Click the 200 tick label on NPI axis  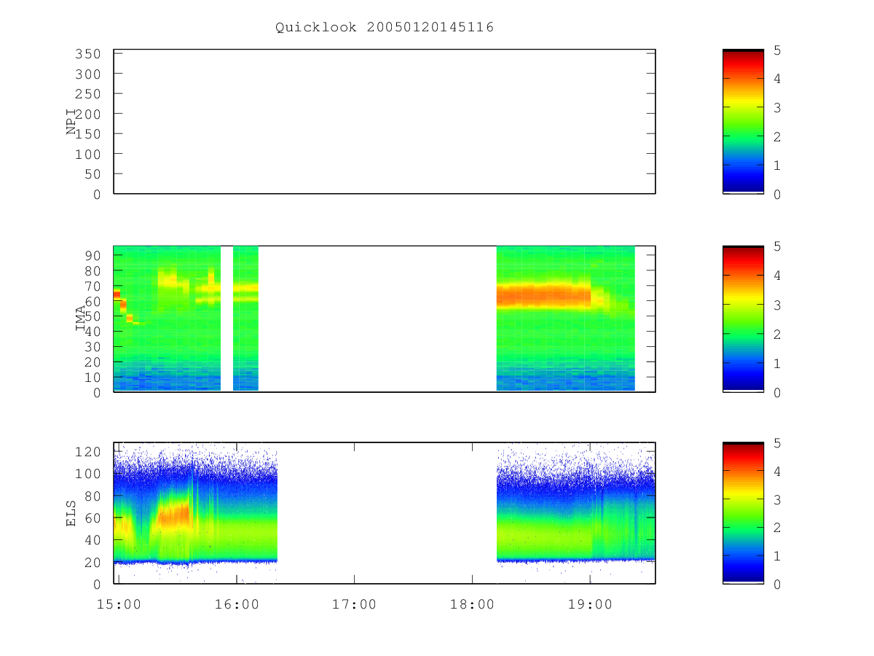click(x=87, y=114)
